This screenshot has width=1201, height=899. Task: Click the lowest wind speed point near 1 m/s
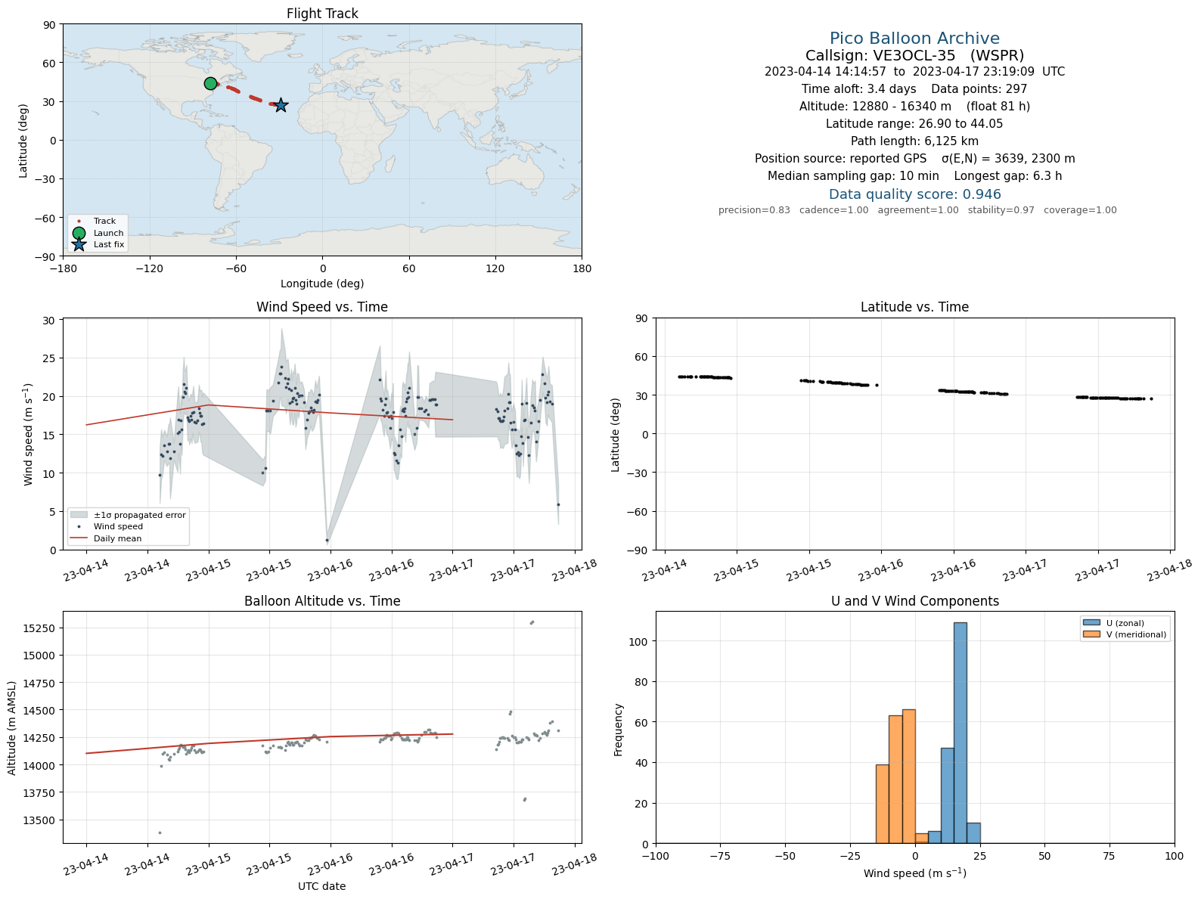point(327,540)
